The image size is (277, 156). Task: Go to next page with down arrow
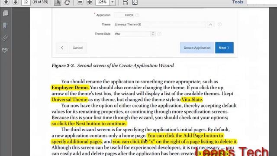pyautogui.click(x=16, y=2)
